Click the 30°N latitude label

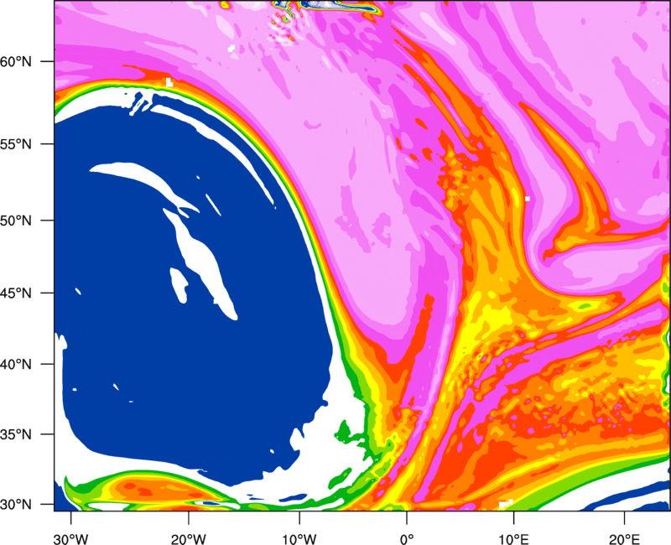16,505
